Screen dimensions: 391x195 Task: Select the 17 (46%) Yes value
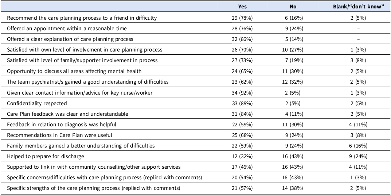coord(242,167)
